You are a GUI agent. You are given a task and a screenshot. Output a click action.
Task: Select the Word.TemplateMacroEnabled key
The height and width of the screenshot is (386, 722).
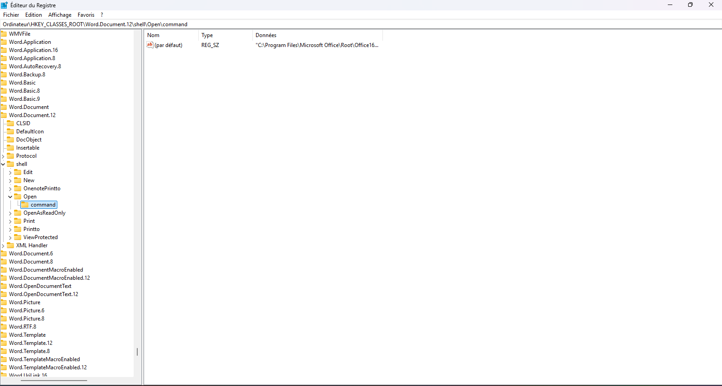tap(44, 359)
